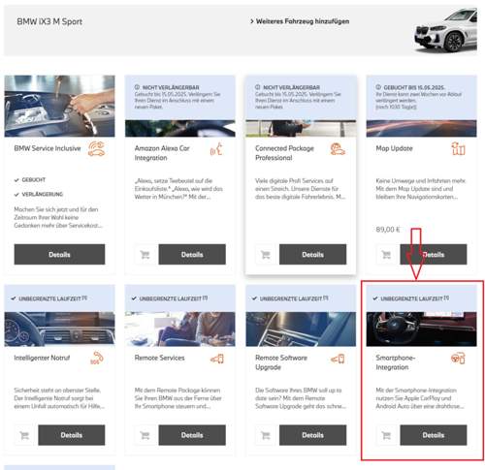
Task: Add Amazon Alexa Car Integration to cart
Action: point(145,255)
